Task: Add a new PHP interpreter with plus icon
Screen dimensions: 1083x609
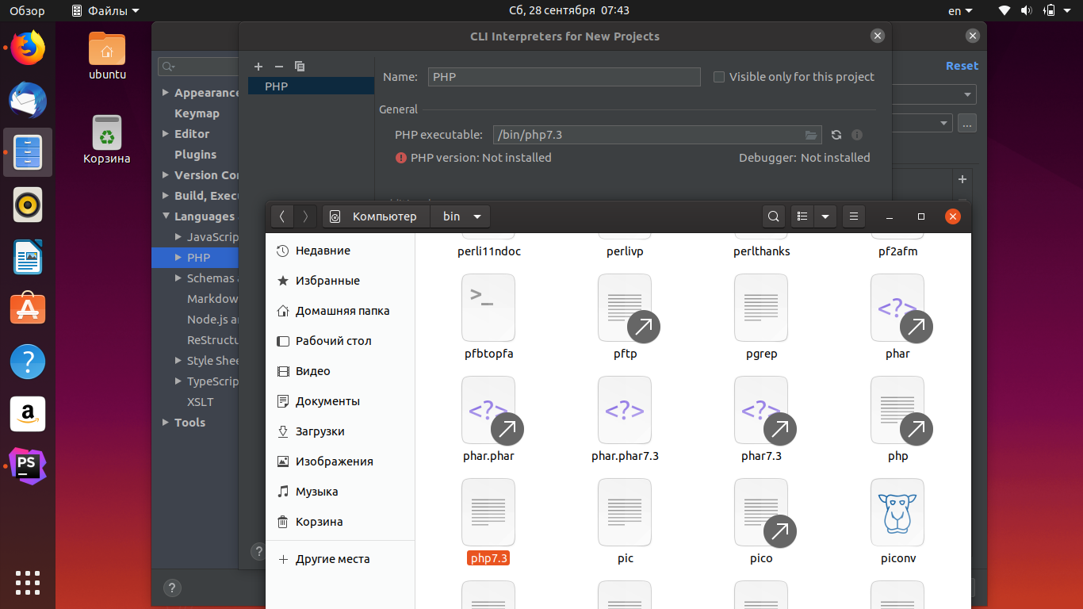Action: click(258, 66)
